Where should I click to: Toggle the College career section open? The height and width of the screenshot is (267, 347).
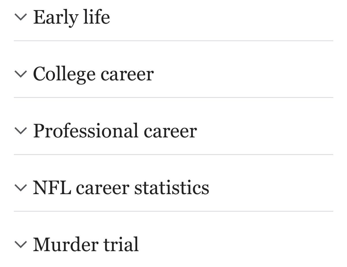pyautogui.click(x=93, y=74)
